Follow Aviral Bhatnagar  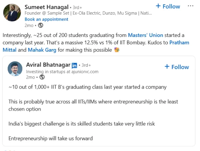pyautogui.click(x=177, y=67)
